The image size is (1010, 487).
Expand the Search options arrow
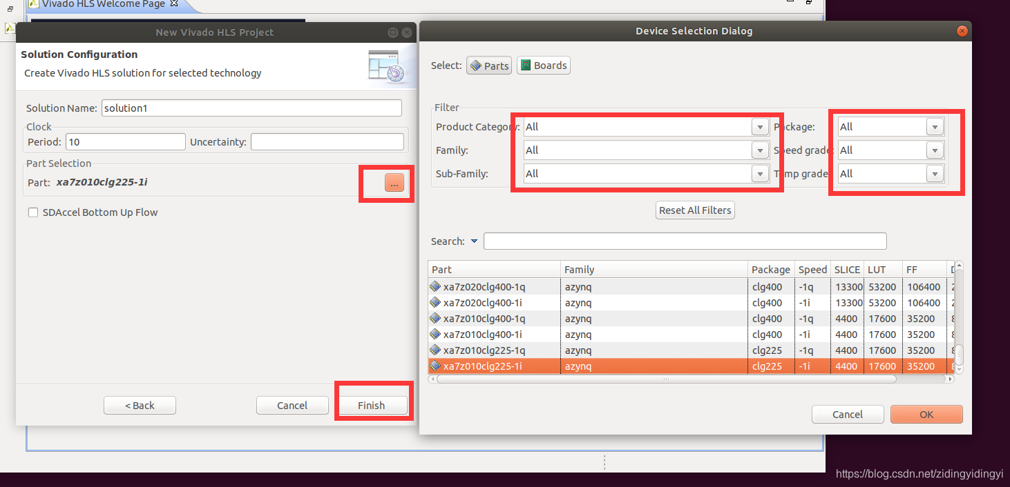pos(474,241)
